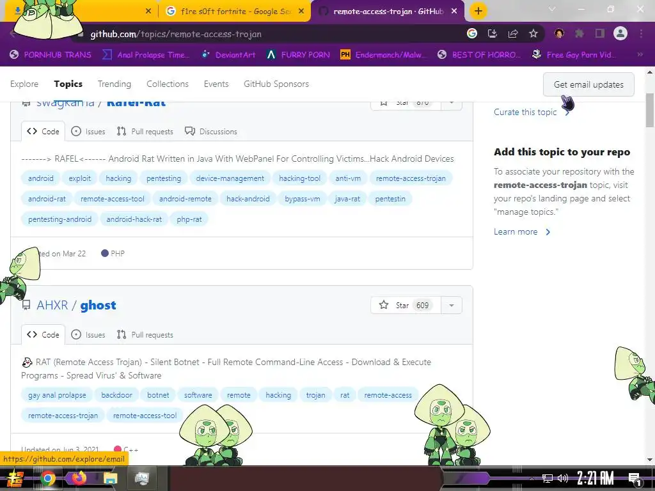Open the GitHub Sponsors navigation item
Screen dimensions: 655x491
pos(276,84)
